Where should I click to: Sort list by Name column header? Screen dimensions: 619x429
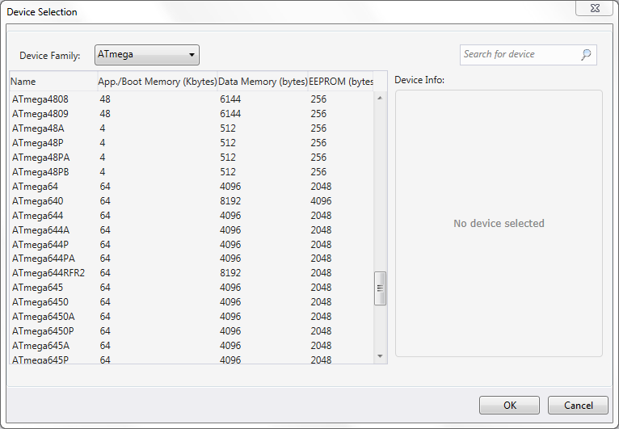click(53, 82)
